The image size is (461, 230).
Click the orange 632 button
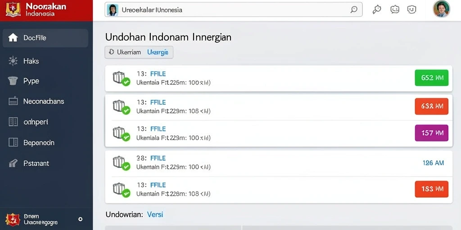432,106
